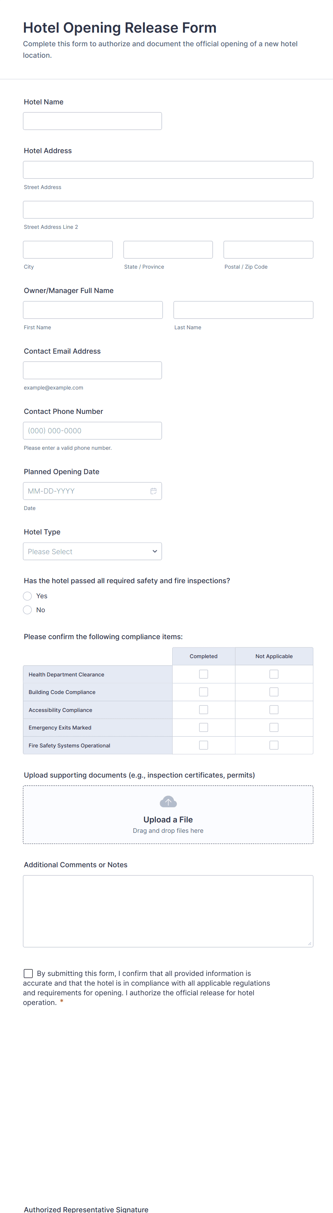Click the Postal / Zip Code field
This screenshot has height=1213, width=333.
click(268, 250)
